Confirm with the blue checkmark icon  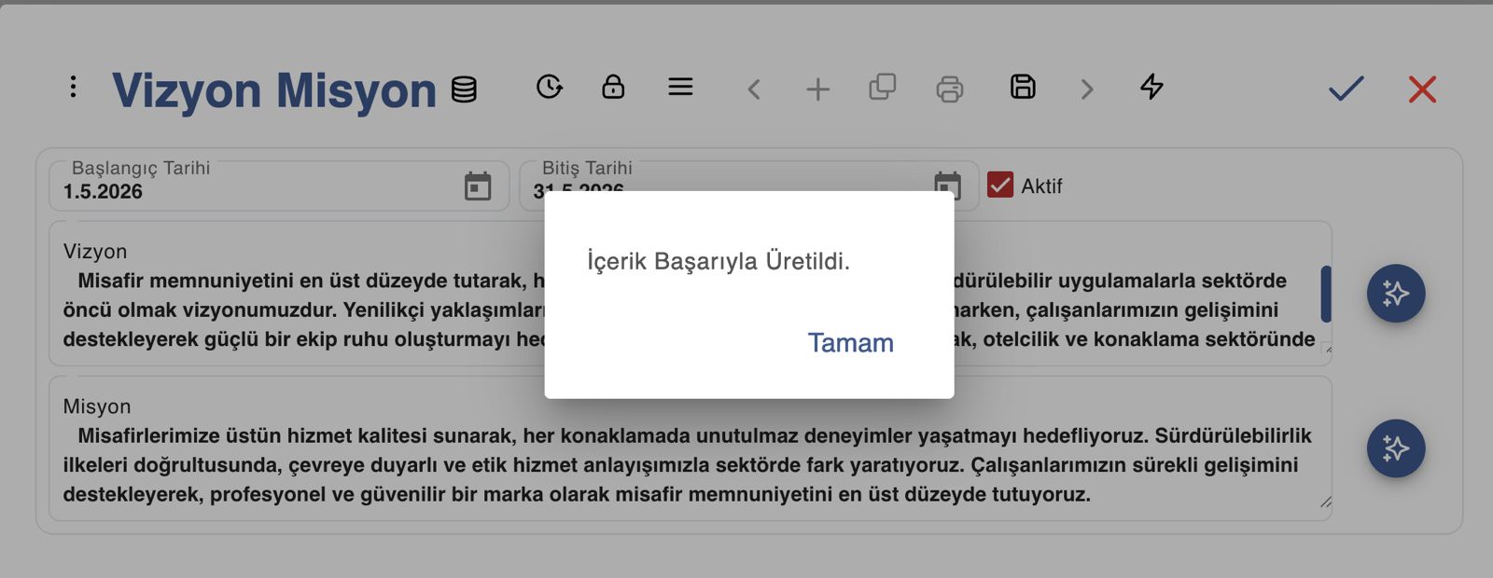pos(1346,89)
